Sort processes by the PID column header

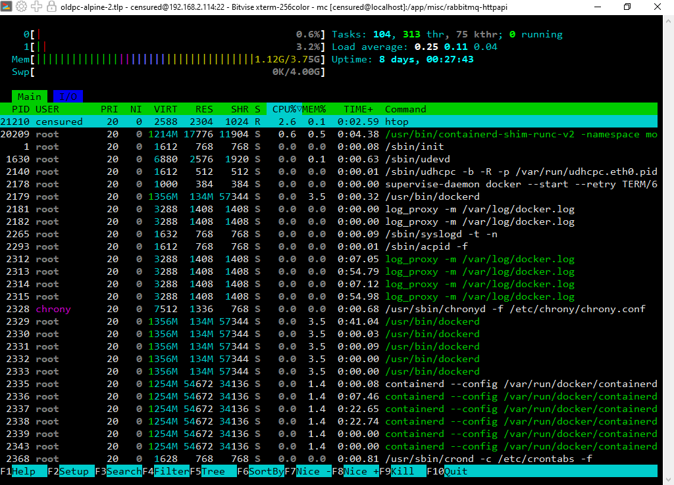tap(20, 109)
